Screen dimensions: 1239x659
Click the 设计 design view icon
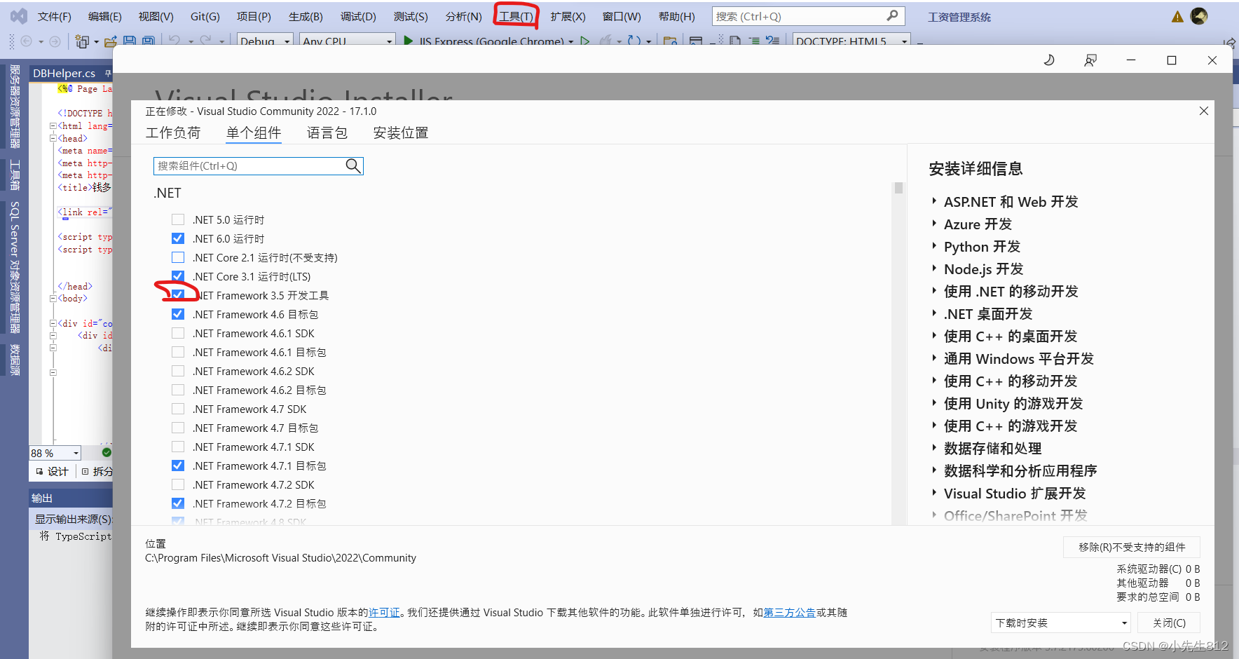point(40,471)
